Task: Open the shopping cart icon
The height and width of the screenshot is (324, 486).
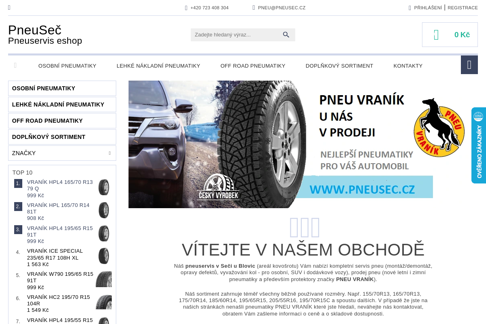Action: coord(436,35)
